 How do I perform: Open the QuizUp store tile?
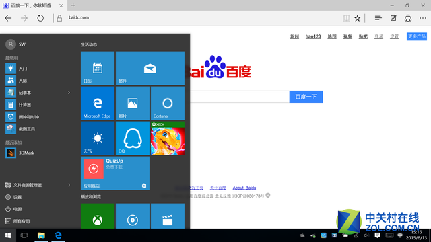click(x=115, y=173)
